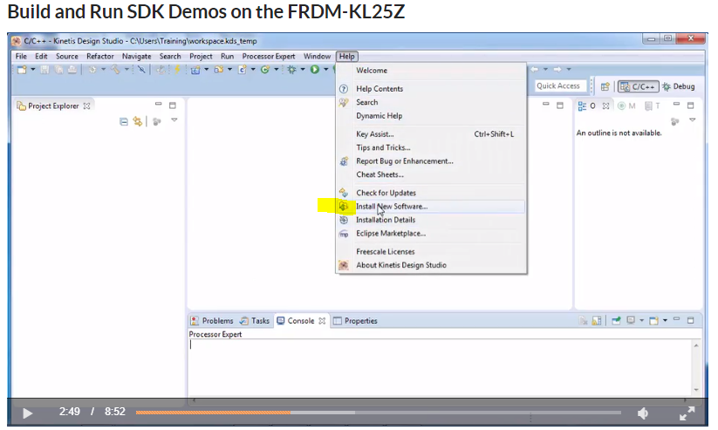Click the video fullscreen arrows icon

coord(687,413)
